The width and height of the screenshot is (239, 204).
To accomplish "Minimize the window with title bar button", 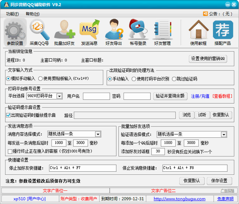I will point(228,4).
